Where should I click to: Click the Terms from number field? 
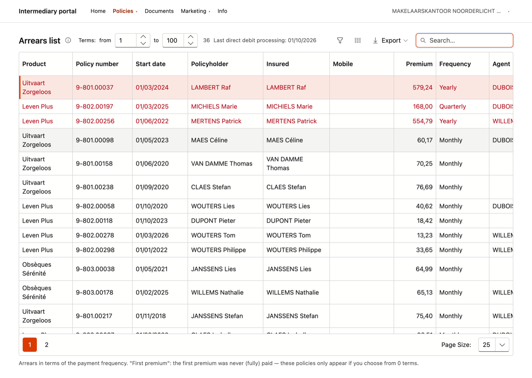coord(126,40)
